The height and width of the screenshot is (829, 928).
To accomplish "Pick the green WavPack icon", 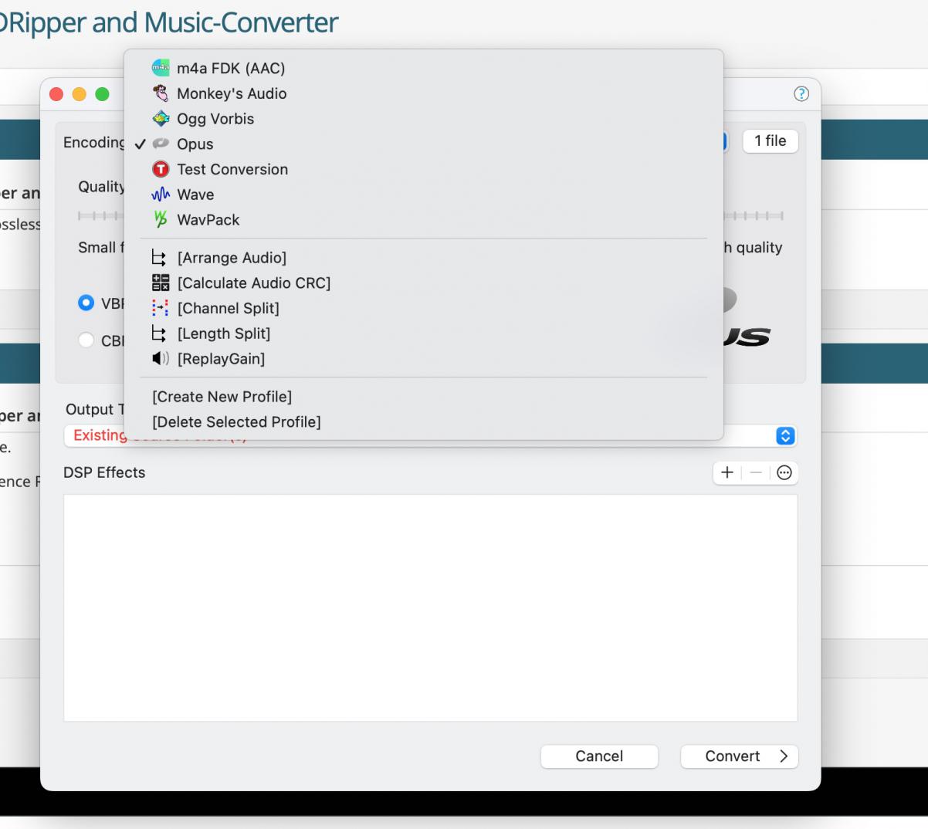I will pos(161,220).
